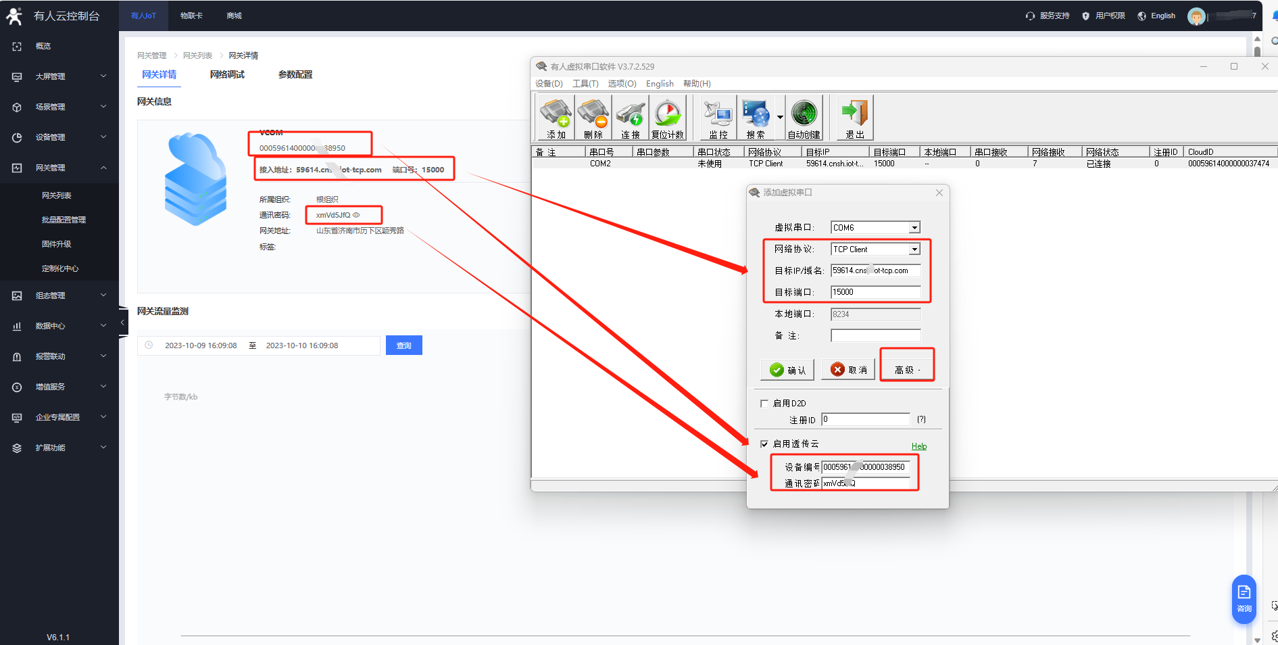
Task: Select the 商城 top navigation tab
Action: (x=234, y=16)
